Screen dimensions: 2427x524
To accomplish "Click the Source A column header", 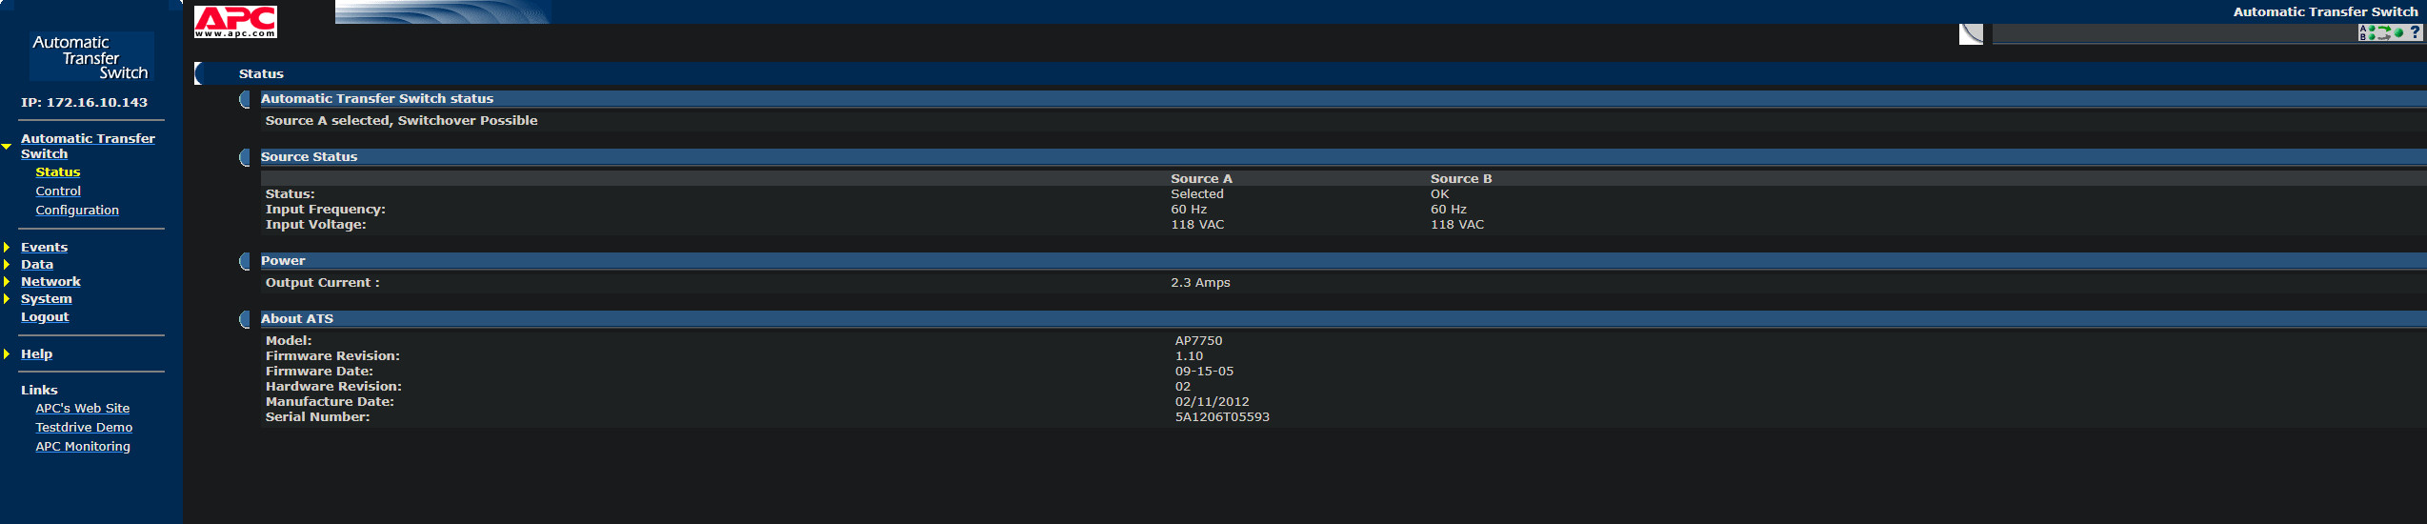I will point(1201,179).
